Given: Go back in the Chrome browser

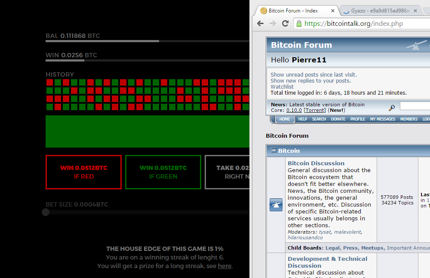Looking at the screenshot, I should click(260, 24).
